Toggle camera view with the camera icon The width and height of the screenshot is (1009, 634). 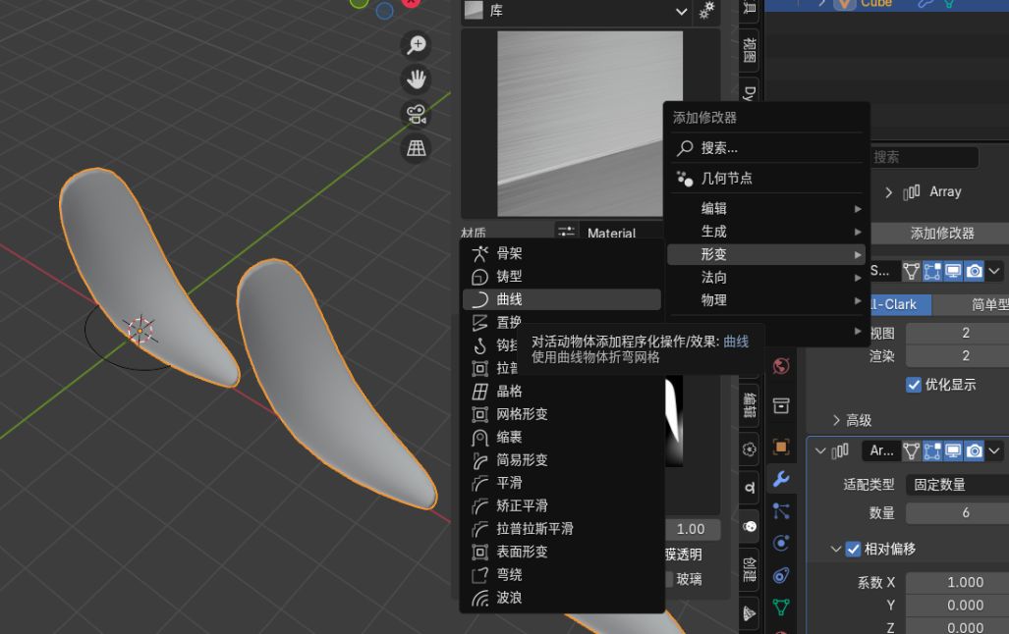click(417, 114)
